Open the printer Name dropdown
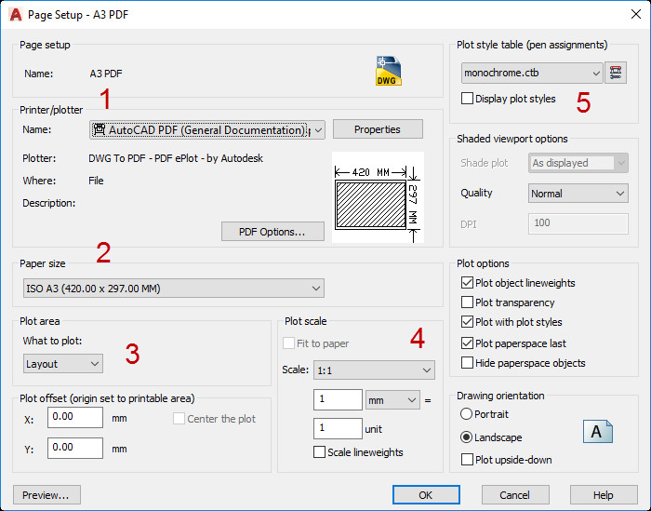The height and width of the screenshot is (511, 651). click(207, 130)
